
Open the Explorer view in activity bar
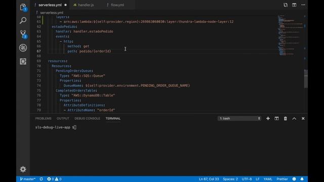(x=23, y=7)
